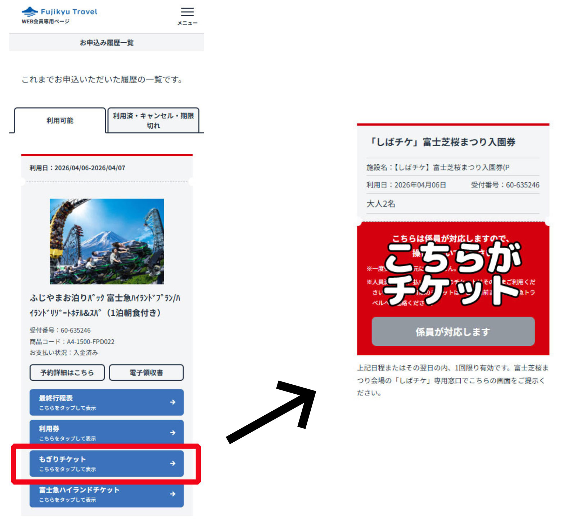Hit arrow on 富士急ハイランドチケット row
This screenshot has height=523, width=568.
pyautogui.click(x=173, y=494)
